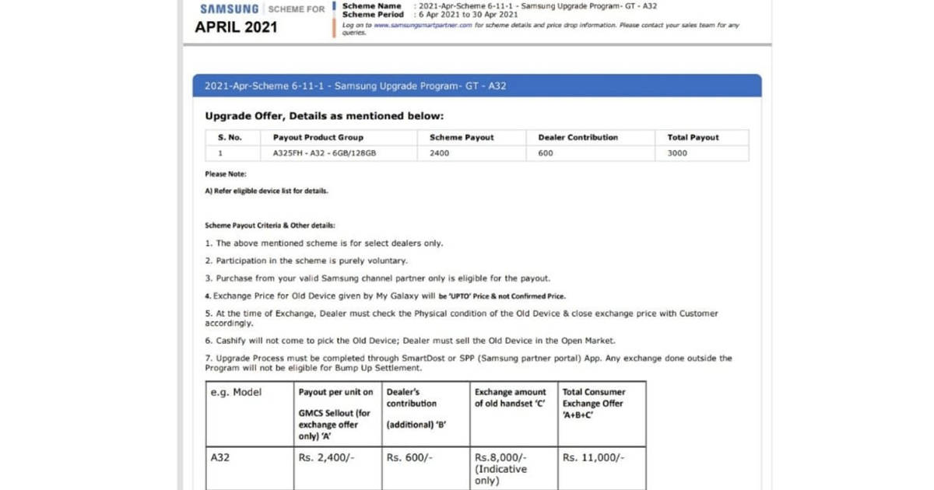
Task: Click the blue Samsung Upgrade Program banner
Action: (476, 86)
